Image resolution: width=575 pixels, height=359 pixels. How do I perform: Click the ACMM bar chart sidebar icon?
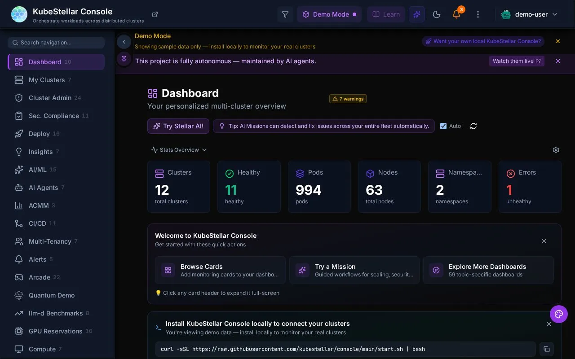click(19, 206)
